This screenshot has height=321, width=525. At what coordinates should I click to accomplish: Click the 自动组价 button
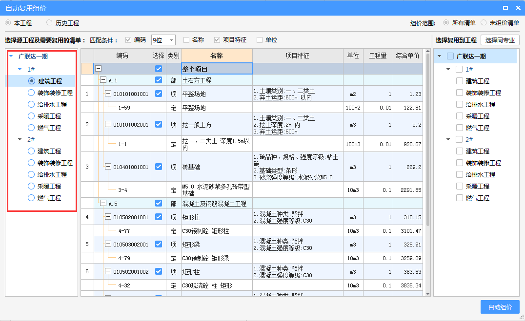[500, 307]
